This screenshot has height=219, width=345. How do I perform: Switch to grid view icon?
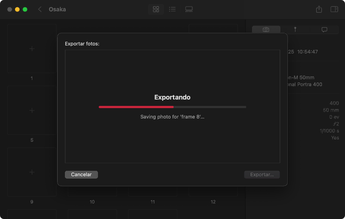(x=156, y=9)
